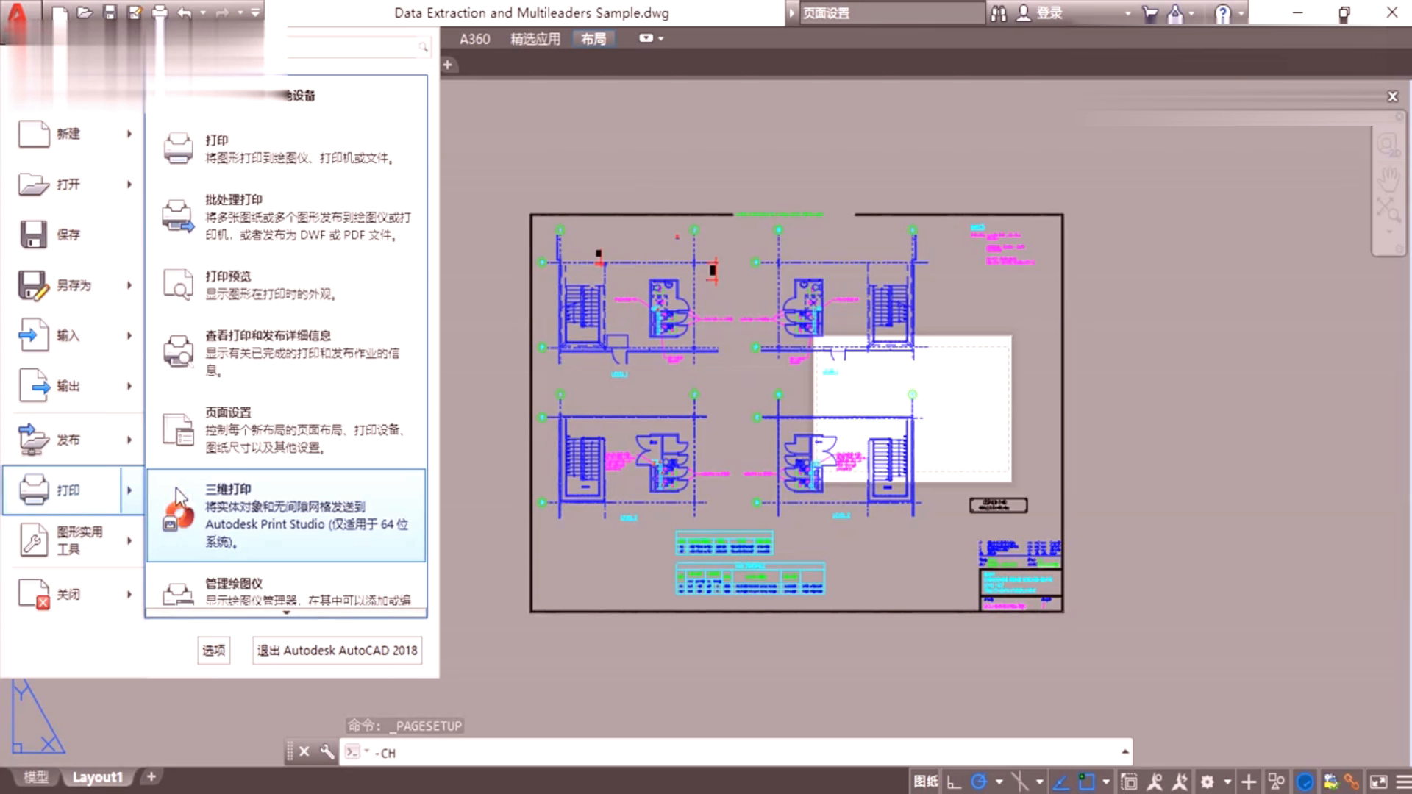
Task: Open workspace switching gear icon
Action: (1208, 782)
